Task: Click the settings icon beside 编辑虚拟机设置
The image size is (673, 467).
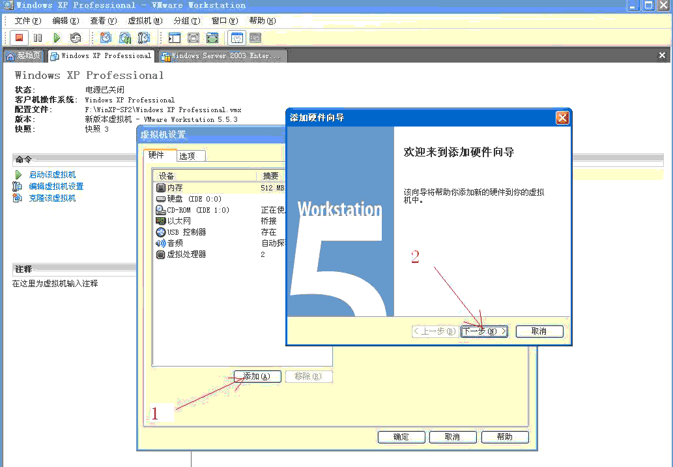Action: (x=17, y=187)
